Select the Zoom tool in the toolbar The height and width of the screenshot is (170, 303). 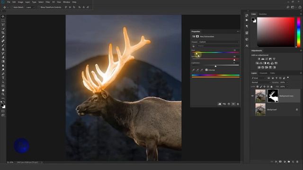3,94
